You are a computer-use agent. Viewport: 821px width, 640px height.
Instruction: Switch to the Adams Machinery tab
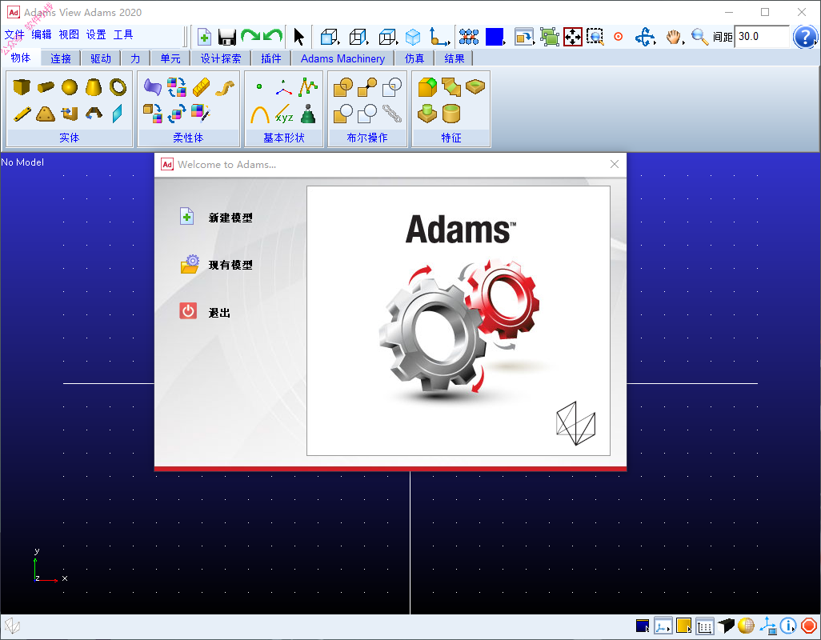click(342, 58)
